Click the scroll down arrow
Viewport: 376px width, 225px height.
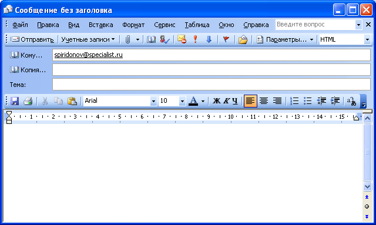[x=367, y=186]
